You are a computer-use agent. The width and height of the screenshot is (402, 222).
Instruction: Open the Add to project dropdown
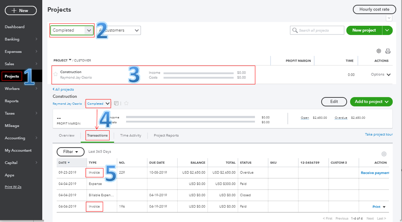coord(371,102)
